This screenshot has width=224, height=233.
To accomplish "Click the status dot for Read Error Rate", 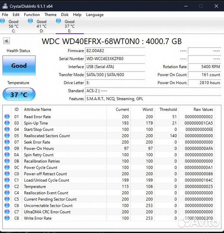I will tap(7, 116).
